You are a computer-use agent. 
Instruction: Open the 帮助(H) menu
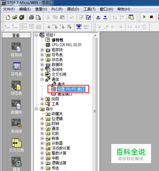tap(124, 9)
